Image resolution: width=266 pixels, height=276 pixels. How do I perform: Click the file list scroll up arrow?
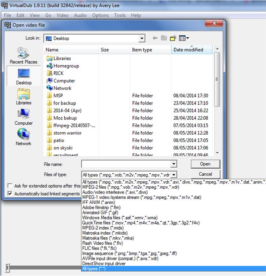coord(217,49)
